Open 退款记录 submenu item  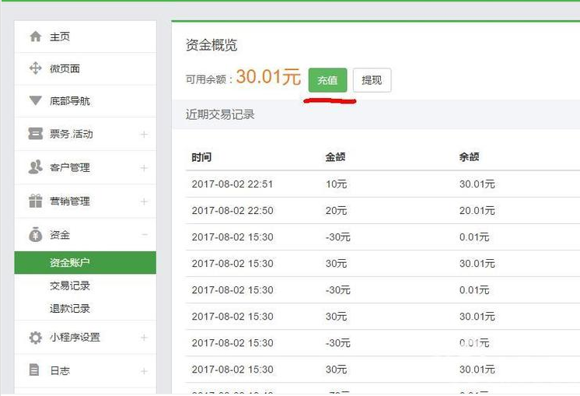[70, 308]
